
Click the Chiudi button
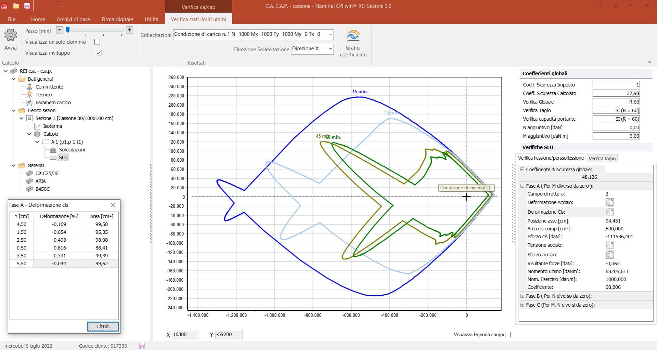(103, 326)
